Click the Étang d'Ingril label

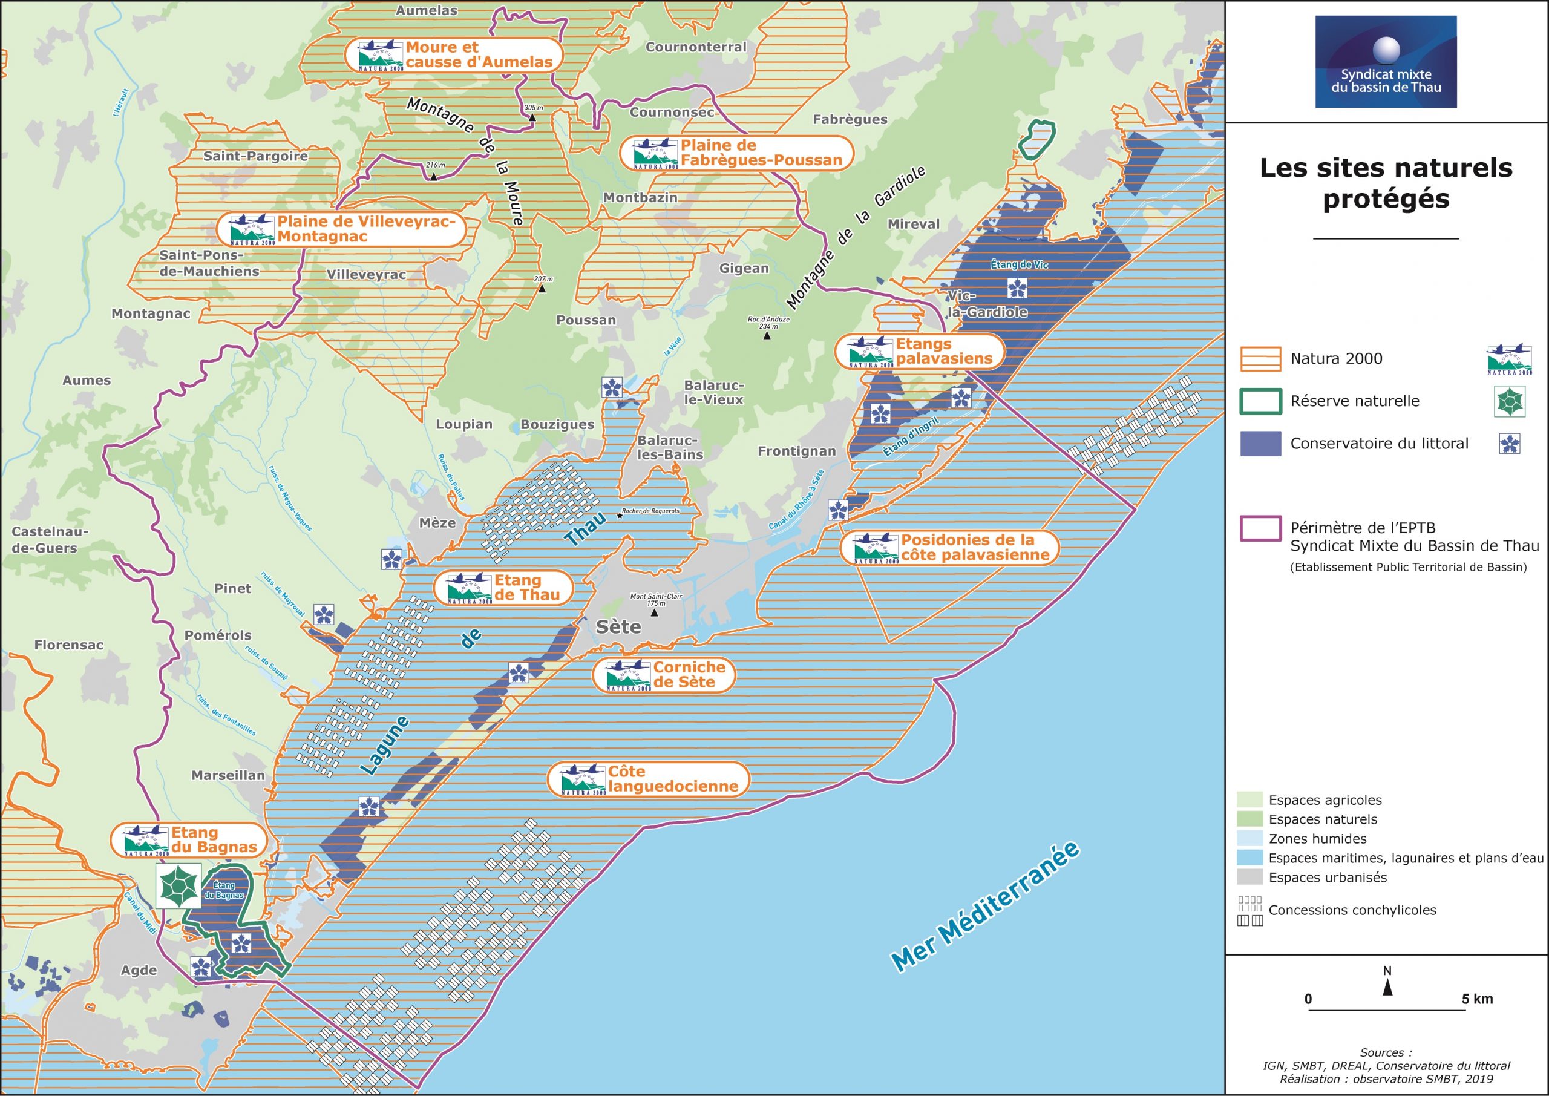(x=911, y=438)
